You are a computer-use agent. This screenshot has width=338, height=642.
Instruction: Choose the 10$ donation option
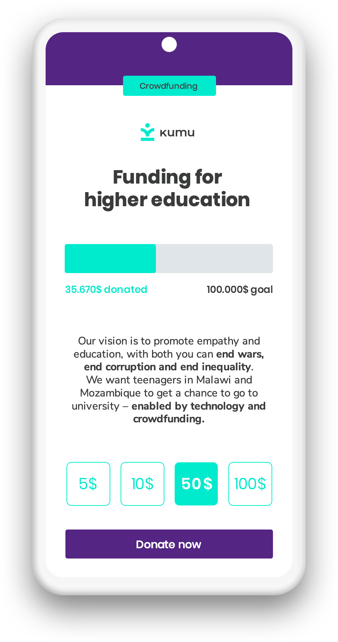pyautogui.click(x=142, y=484)
